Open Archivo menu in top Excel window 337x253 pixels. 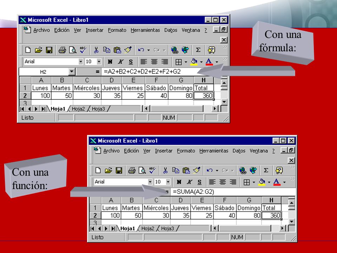click(41, 30)
